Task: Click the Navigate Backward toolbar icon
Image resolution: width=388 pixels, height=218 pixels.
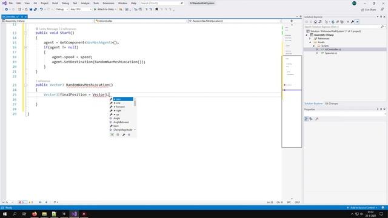Action: pos(6,9)
